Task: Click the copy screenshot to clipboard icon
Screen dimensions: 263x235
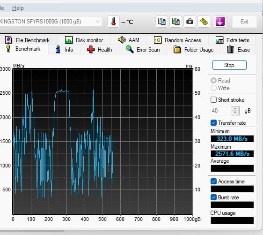Action: tap(175, 22)
